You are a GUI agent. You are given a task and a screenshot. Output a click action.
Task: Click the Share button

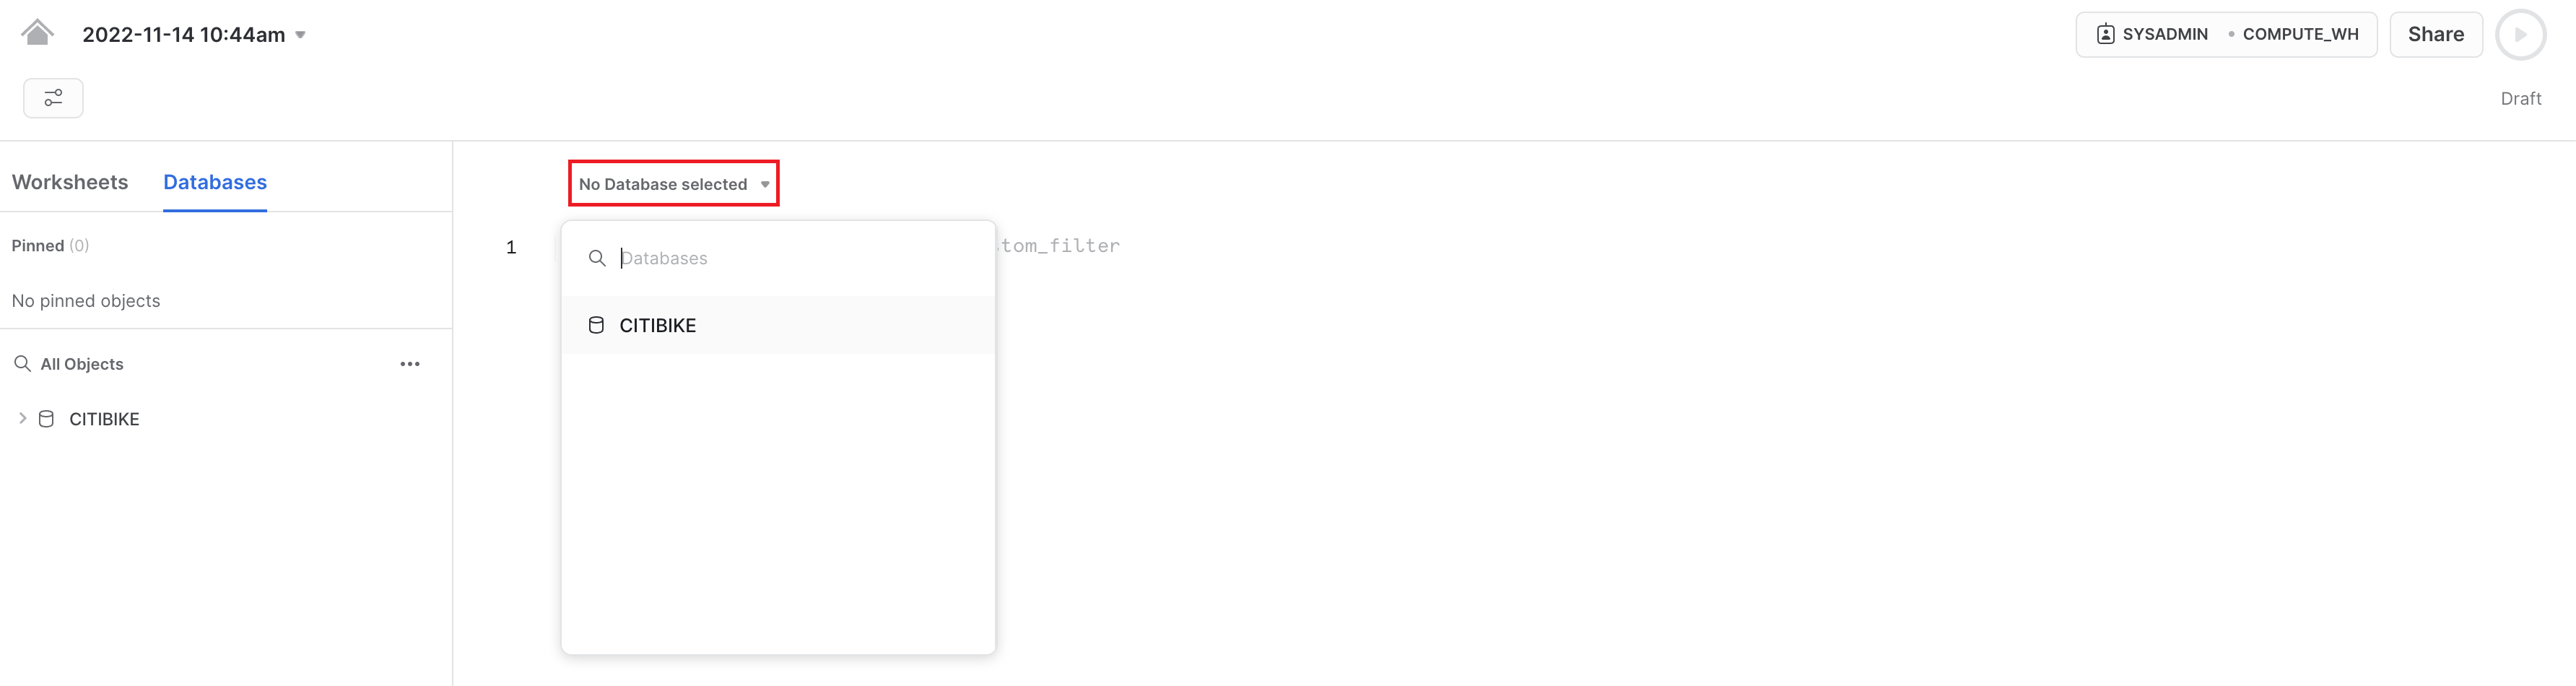(x=2435, y=34)
